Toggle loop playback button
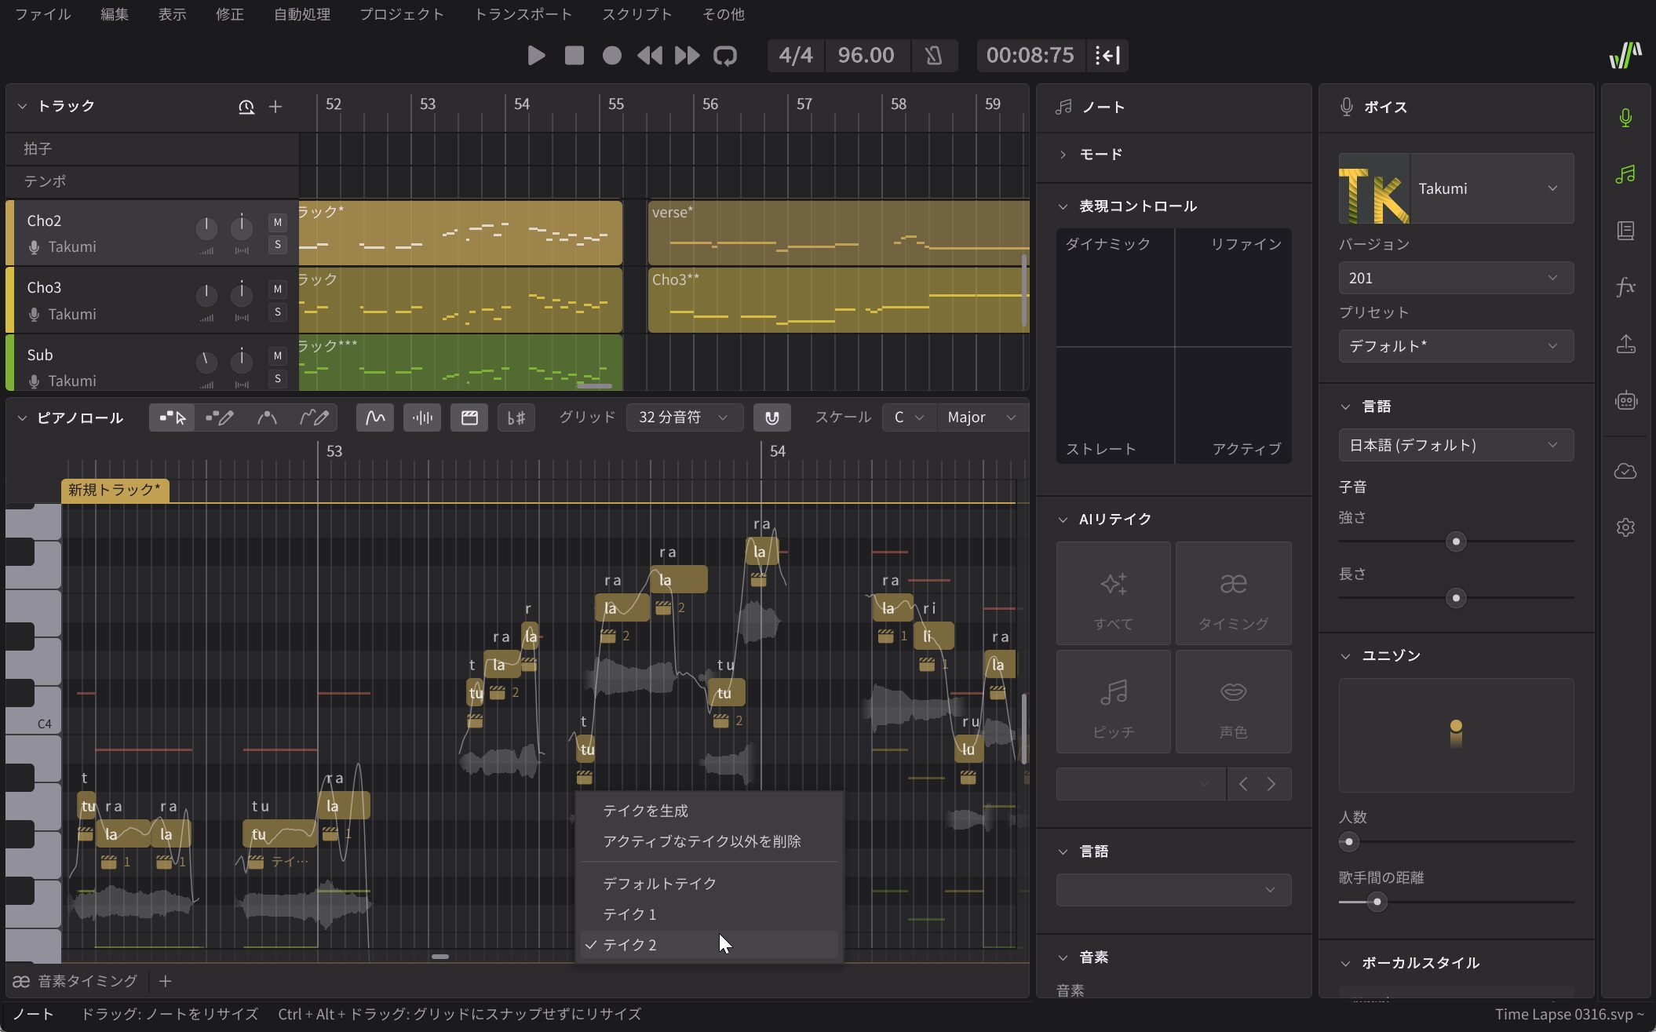This screenshot has width=1656, height=1032. 724,56
